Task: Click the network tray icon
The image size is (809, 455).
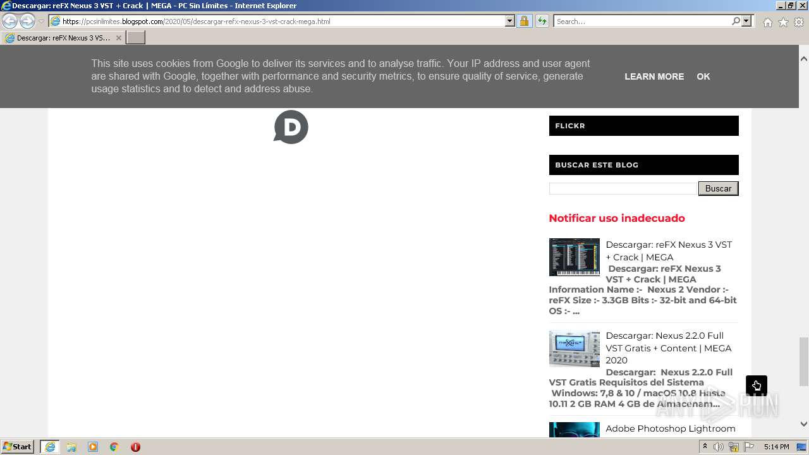Action: coord(734,447)
